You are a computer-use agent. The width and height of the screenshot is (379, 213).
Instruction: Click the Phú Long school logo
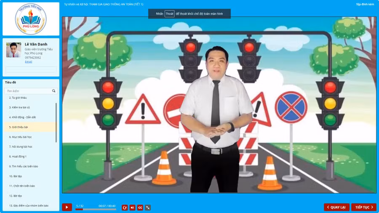coord(31,19)
